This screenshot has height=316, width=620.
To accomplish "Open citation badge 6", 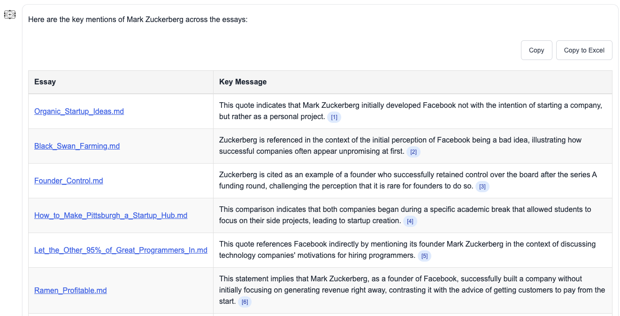I will 245,302.
